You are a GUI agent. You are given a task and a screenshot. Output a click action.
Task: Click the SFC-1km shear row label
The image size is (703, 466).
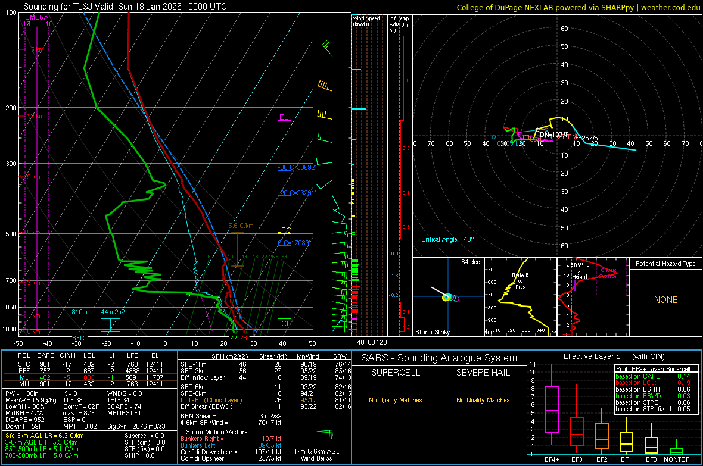click(x=193, y=364)
